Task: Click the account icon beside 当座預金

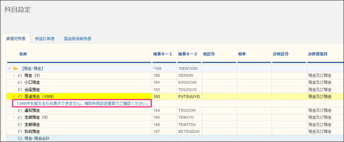Action: coord(20,90)
